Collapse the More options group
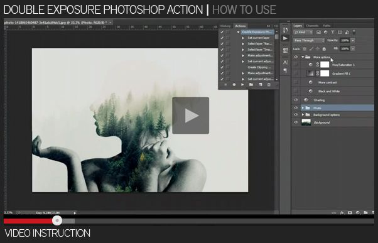 click(x=303, y=57)
